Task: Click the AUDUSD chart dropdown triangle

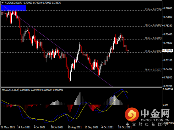Action: (x=3, y=3)
